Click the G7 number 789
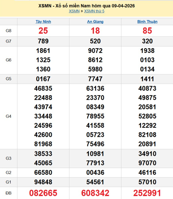The height and width of the screenshot is (199, 173). 43,41
